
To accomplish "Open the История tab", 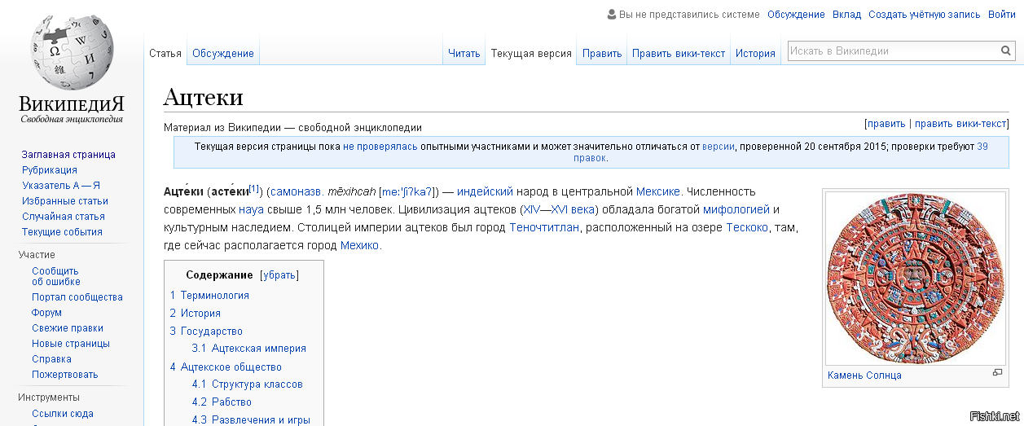I will 755,54.
